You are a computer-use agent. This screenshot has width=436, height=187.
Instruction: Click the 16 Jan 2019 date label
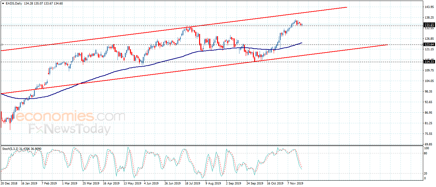coord(29,184)
